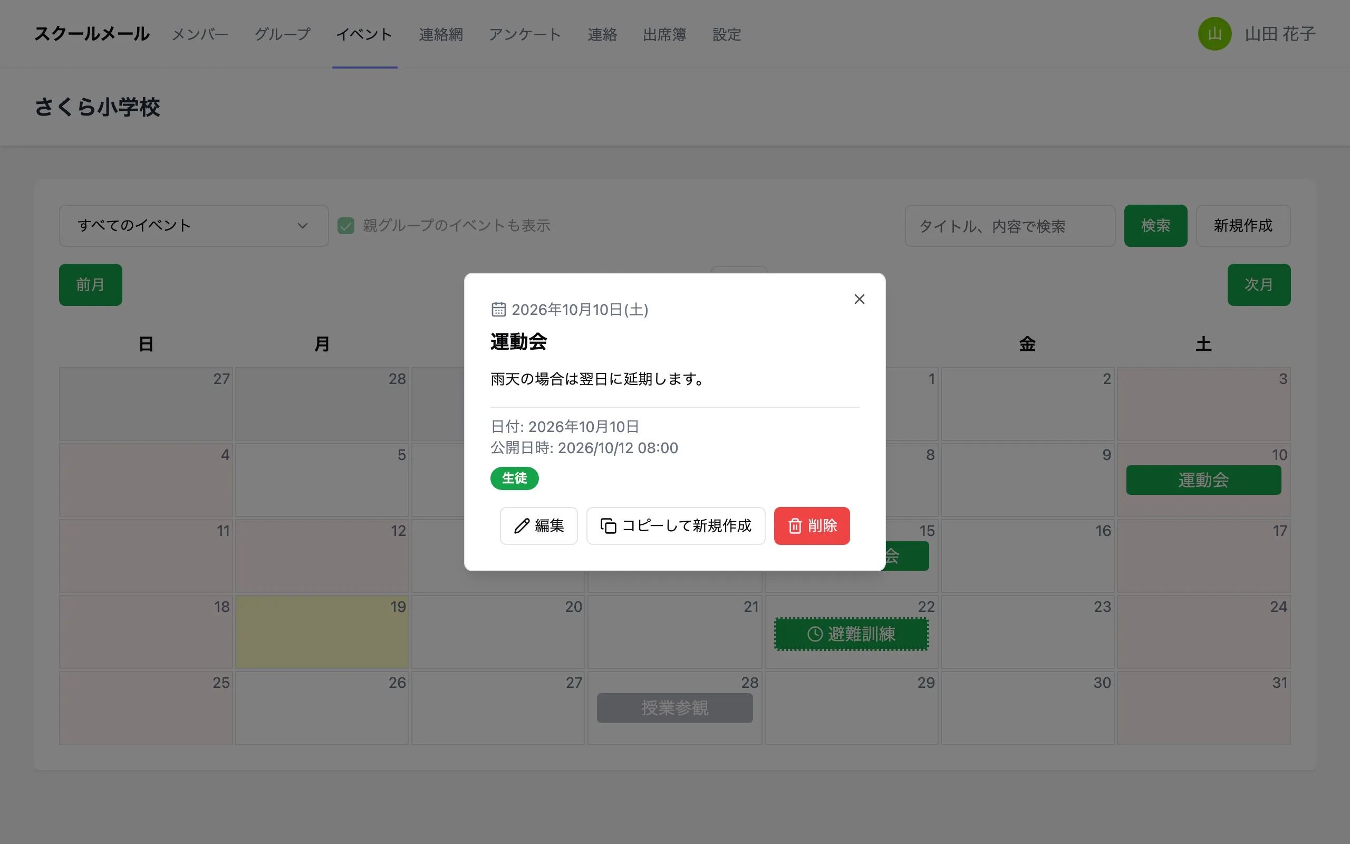Open the メンバー tab

[200, 35]
